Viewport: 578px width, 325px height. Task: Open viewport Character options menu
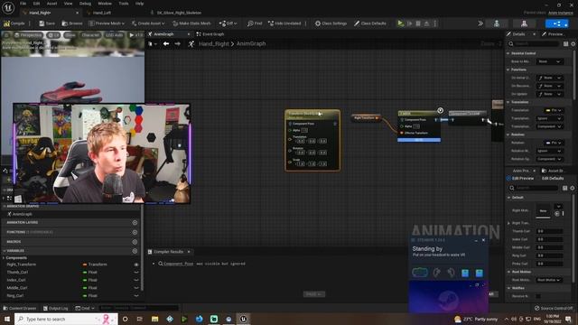tap(90, 35)
